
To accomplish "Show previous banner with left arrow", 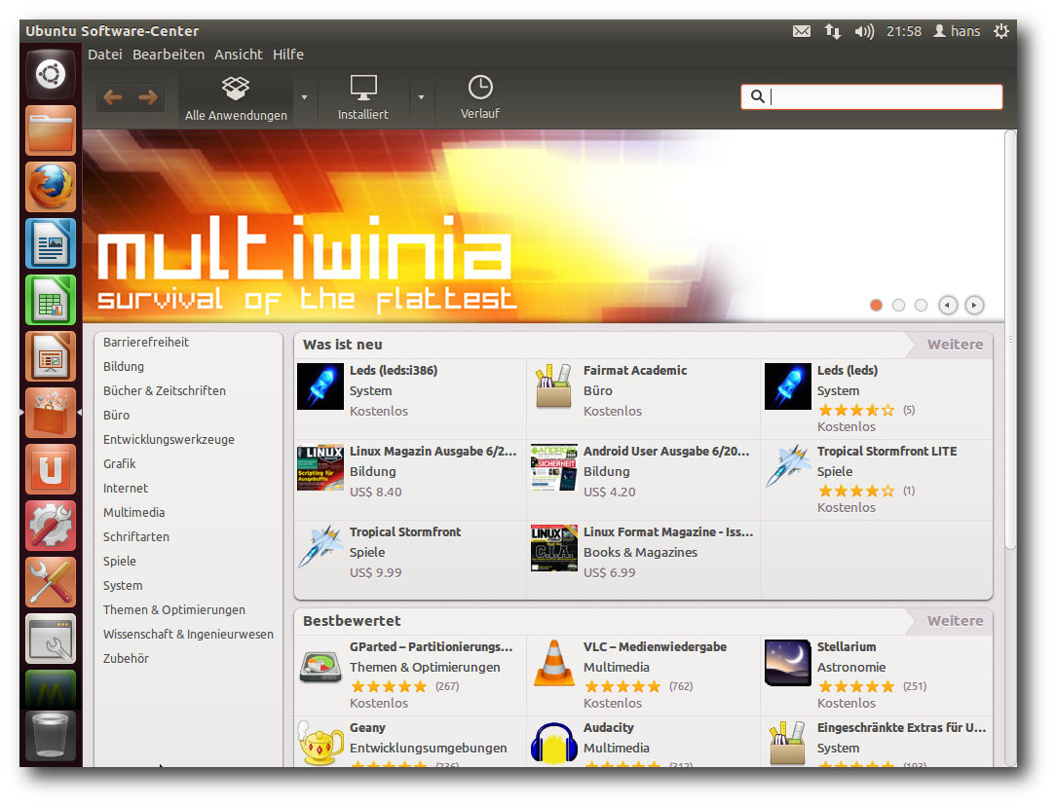I will [x=948, y=306].
